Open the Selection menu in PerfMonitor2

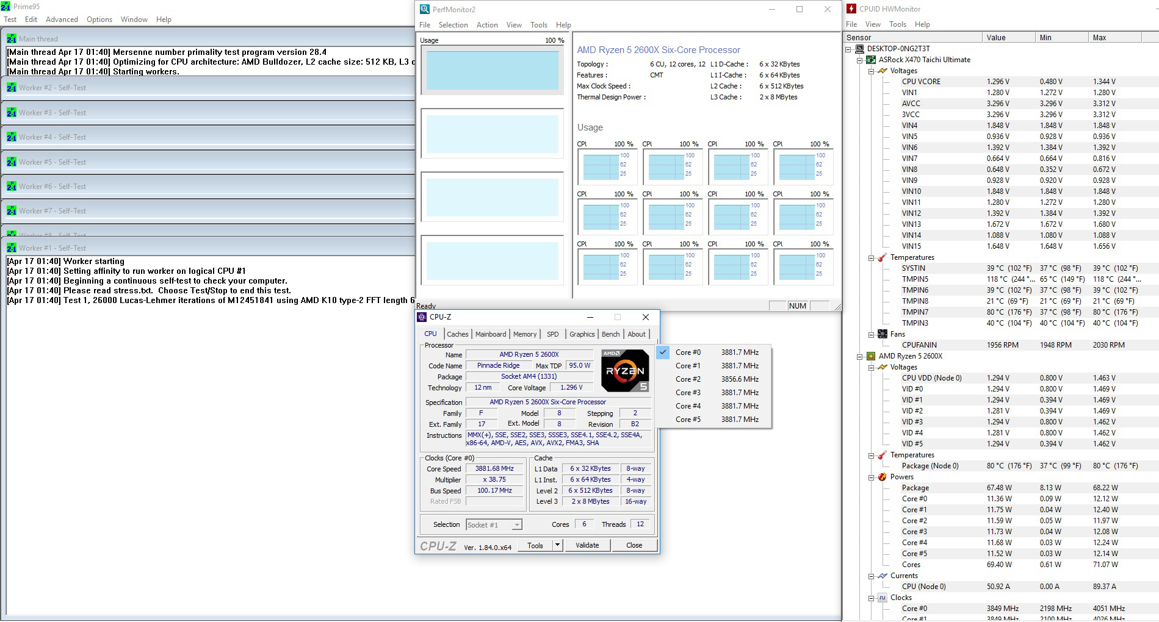[453, 25]
